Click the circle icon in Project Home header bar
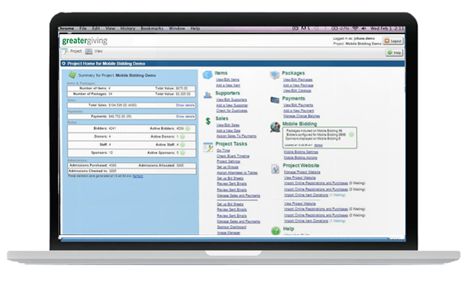466x281 pixels. (x=64, y=64)
